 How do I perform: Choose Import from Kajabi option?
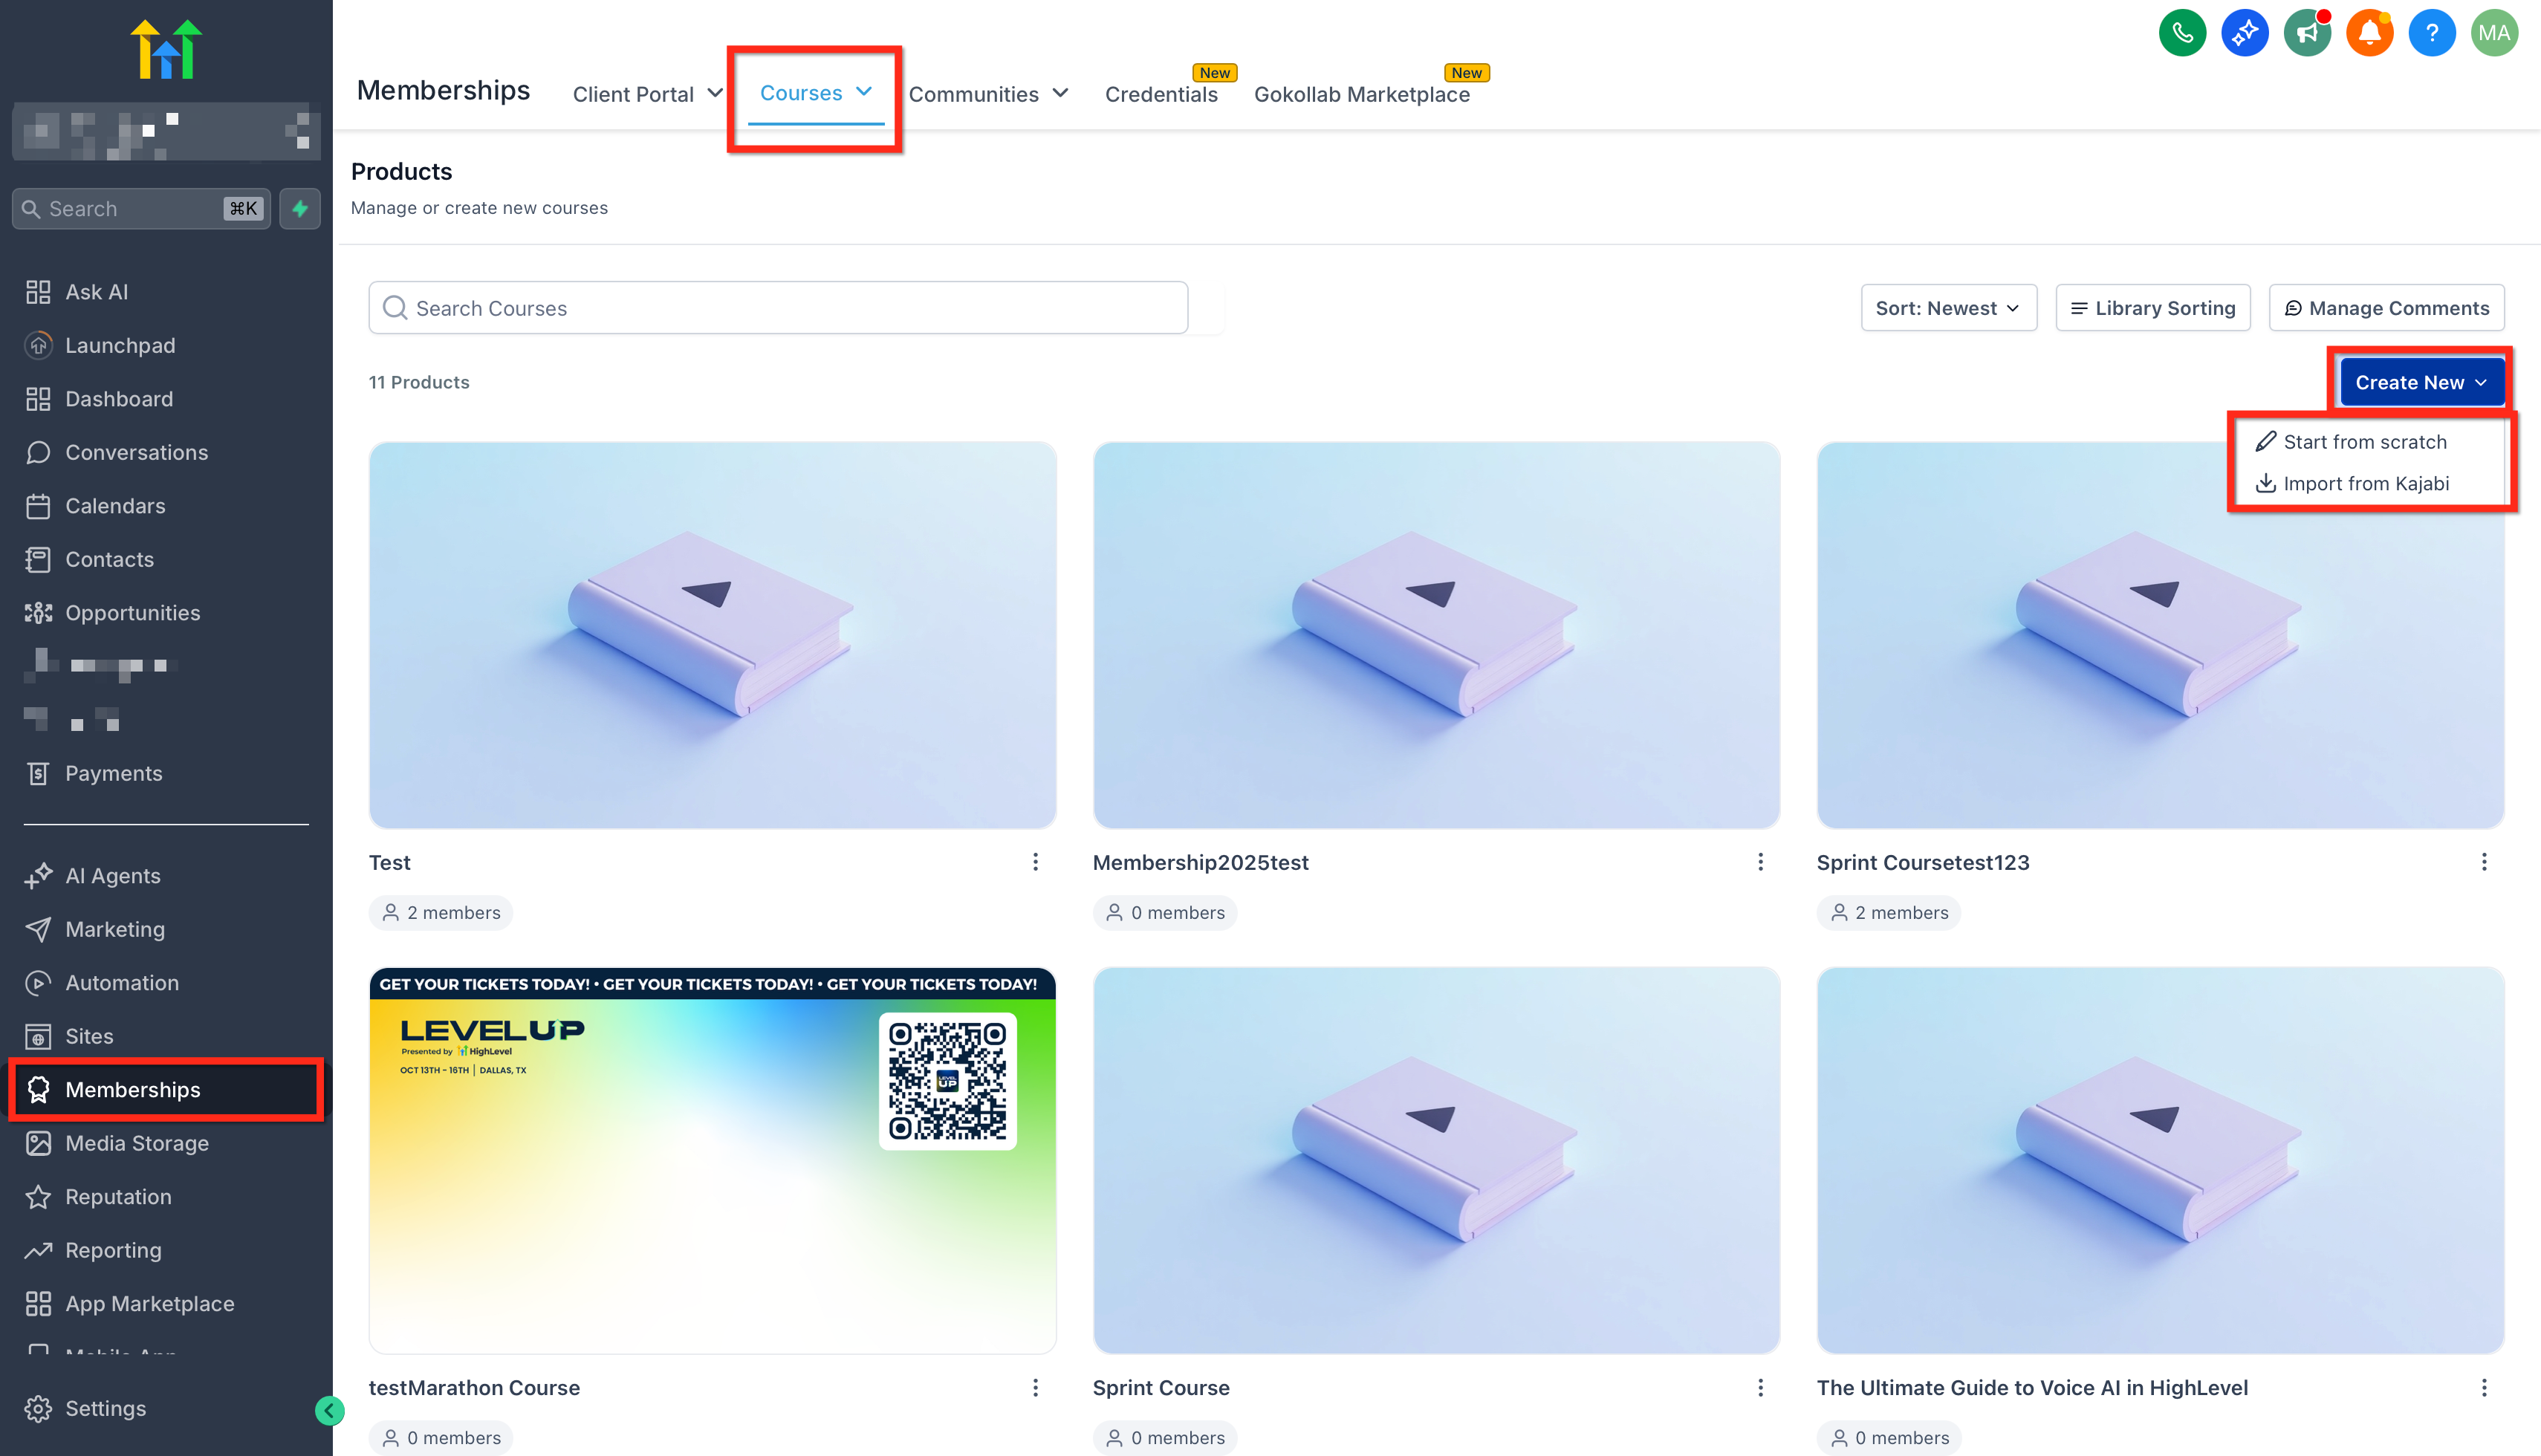pyautogui.click(x=2365, y=484)
